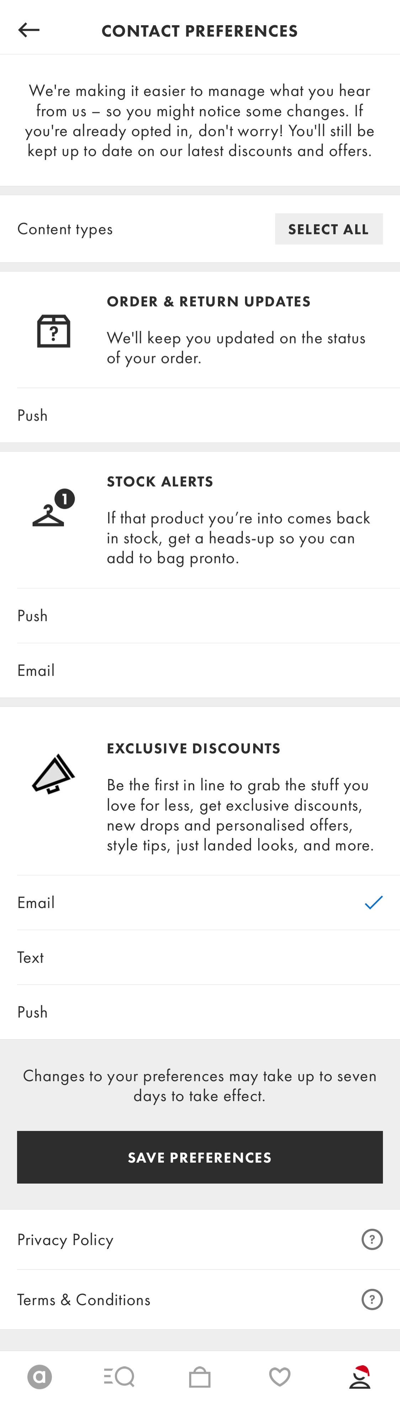Enable Push notifications for Stock Alerts

tap(200, 615)
